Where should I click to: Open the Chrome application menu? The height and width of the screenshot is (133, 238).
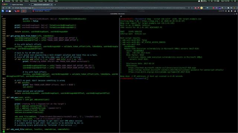click(7, 1)
